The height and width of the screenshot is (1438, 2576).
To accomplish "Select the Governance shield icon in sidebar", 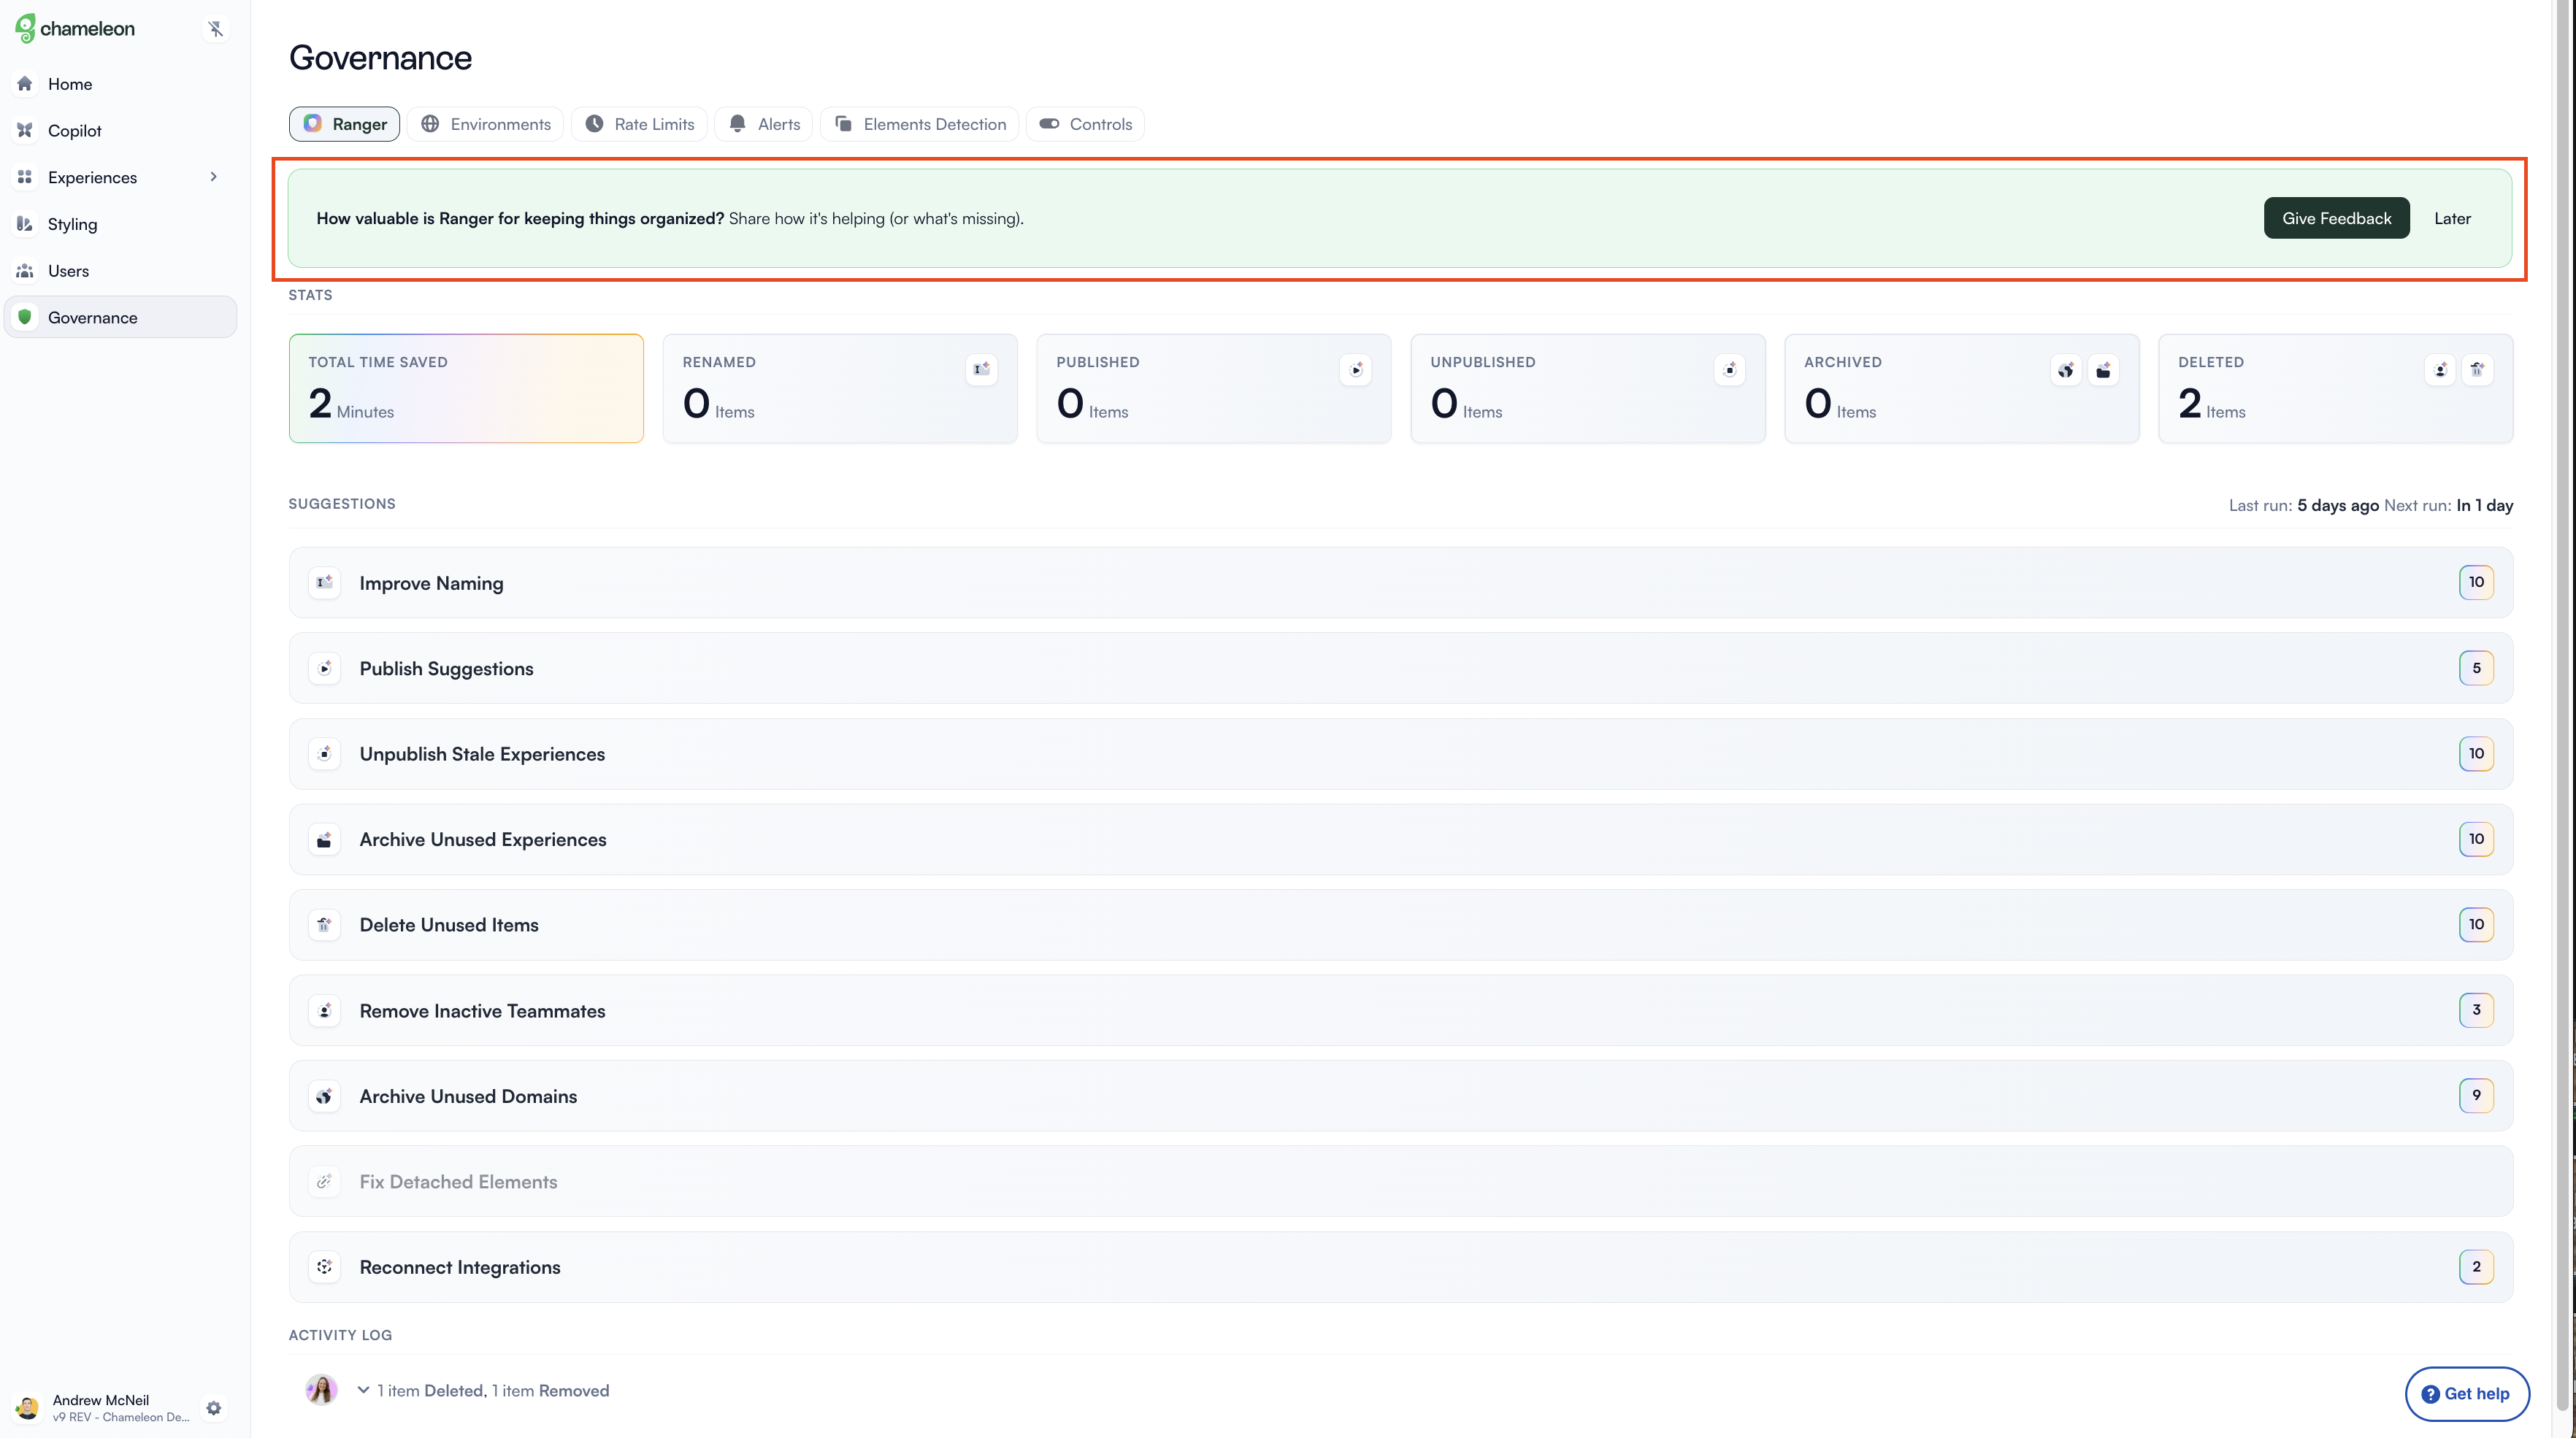I will [x=24, y=317].
